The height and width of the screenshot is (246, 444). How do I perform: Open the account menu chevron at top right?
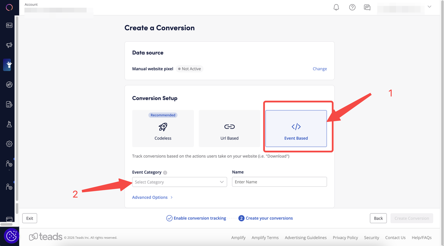(429, 7)
